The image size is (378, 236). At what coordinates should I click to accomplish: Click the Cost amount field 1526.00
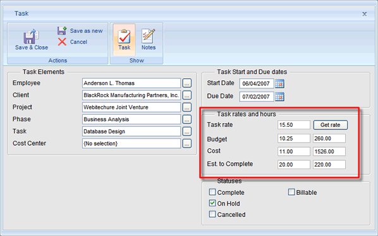point(329,151)
